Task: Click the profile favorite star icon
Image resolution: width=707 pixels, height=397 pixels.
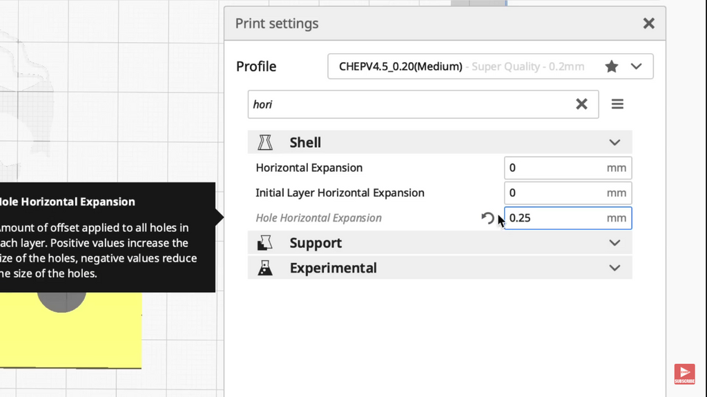Action: pos(612,66)
